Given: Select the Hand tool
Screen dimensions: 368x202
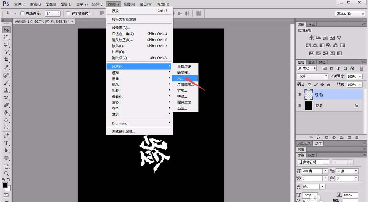Looking at the screenshot, I should (6, 166).
